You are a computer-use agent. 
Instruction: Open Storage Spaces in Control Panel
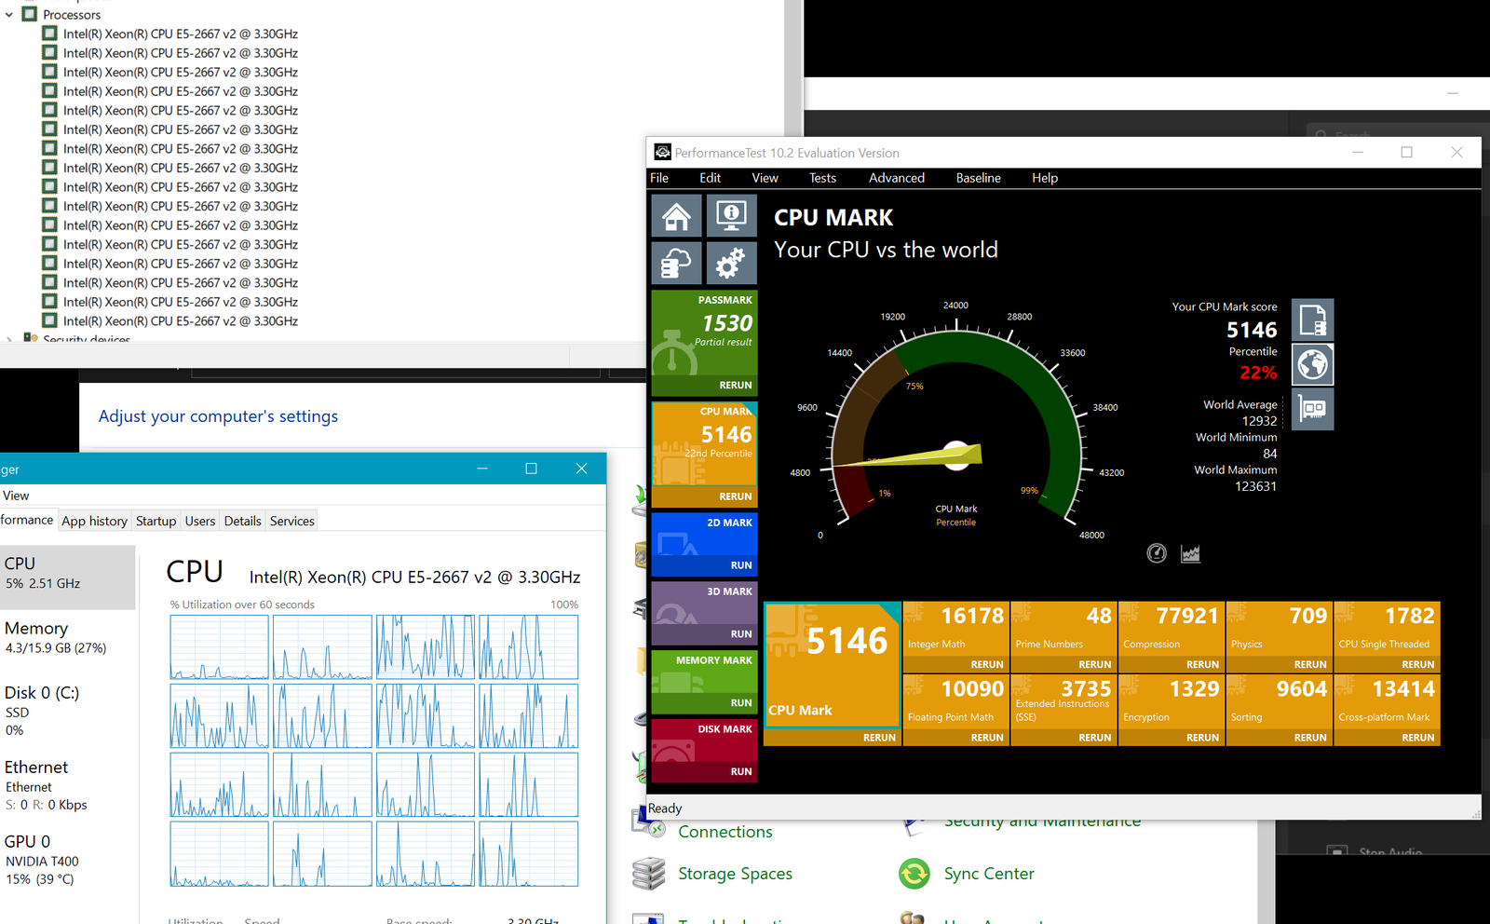pos(735,874)
